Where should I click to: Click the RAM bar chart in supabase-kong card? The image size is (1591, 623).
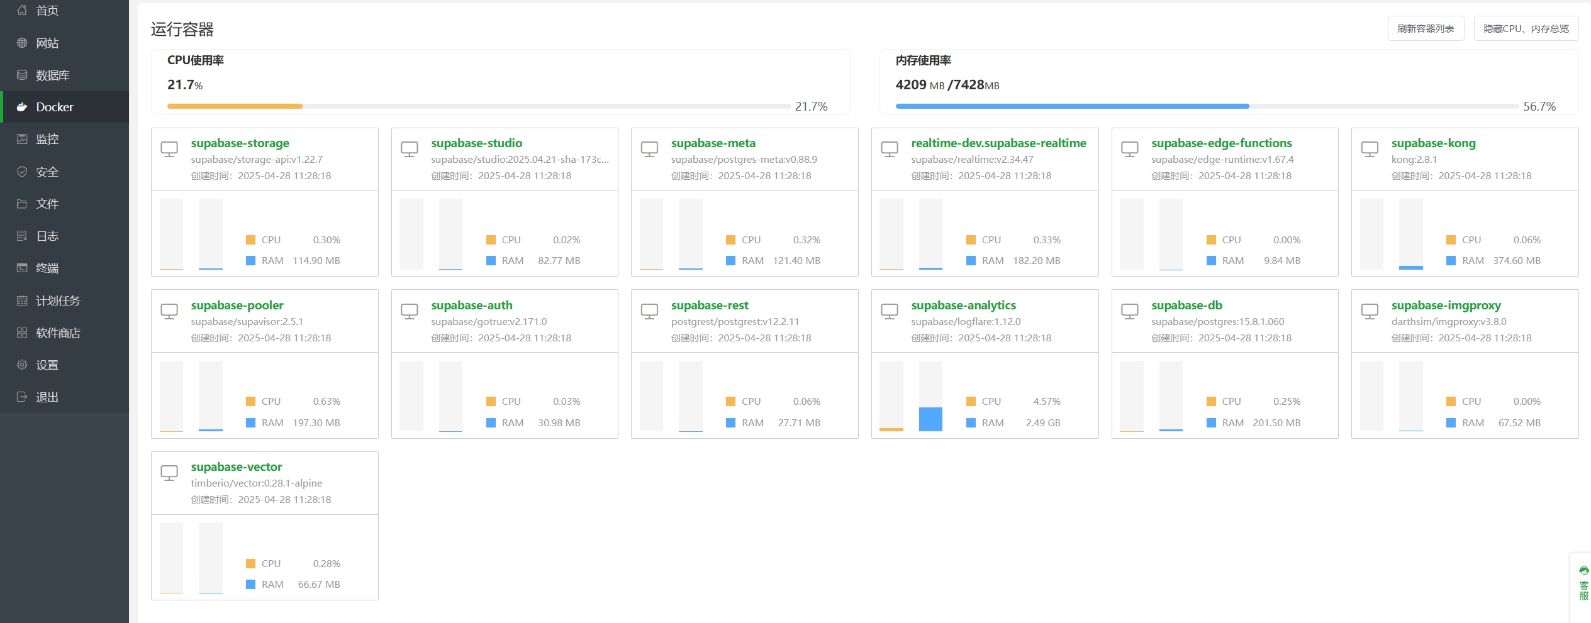click(x=1410, y=234)
